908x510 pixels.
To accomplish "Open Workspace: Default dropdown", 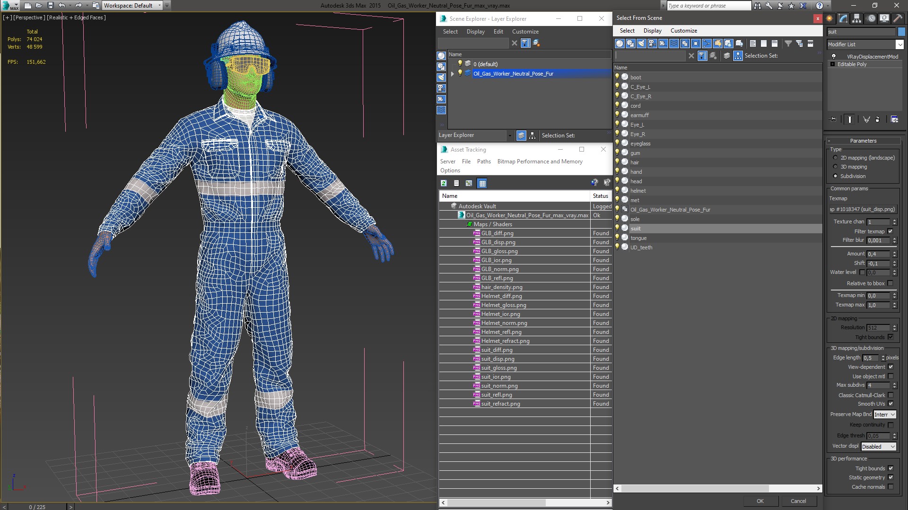I will [x=133, y=6].
